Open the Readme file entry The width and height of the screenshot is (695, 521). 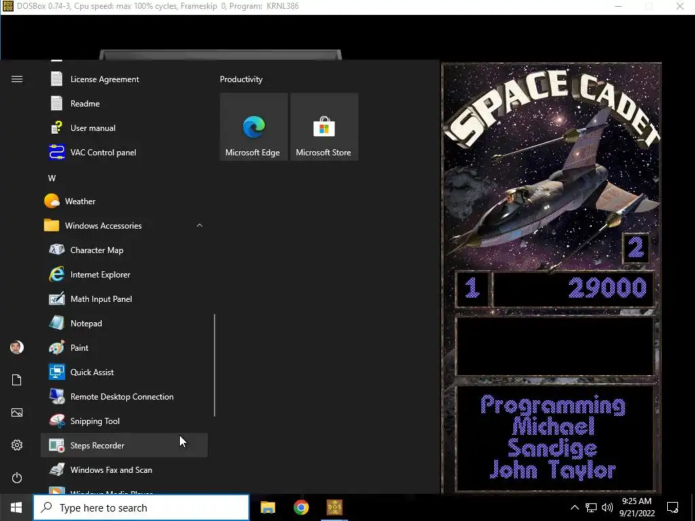click(x=124, y=104)
